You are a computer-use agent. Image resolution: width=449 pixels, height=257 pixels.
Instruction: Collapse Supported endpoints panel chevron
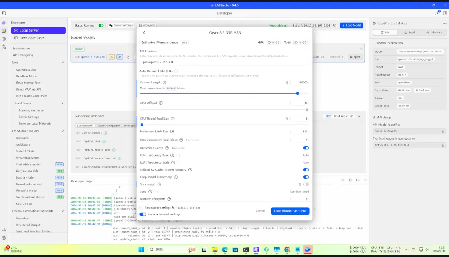tap(359, 116)
